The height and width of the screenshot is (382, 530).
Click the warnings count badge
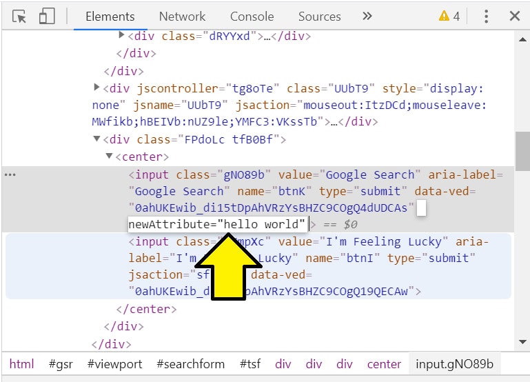click(x=449, y=17)
